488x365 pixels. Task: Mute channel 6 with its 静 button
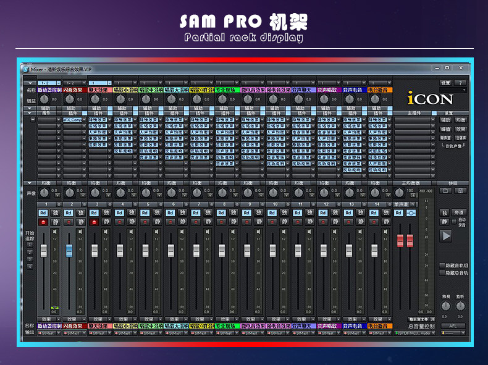point(183,222)
